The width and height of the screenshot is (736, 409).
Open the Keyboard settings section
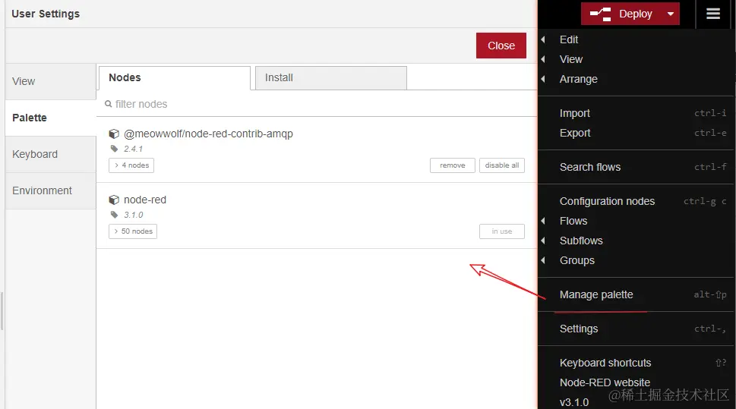pos(51,154)
